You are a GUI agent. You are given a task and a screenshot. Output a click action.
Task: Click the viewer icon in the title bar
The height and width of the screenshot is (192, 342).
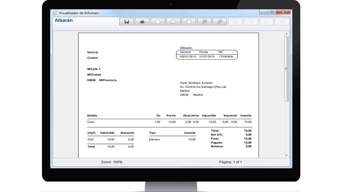click(55, 13)
